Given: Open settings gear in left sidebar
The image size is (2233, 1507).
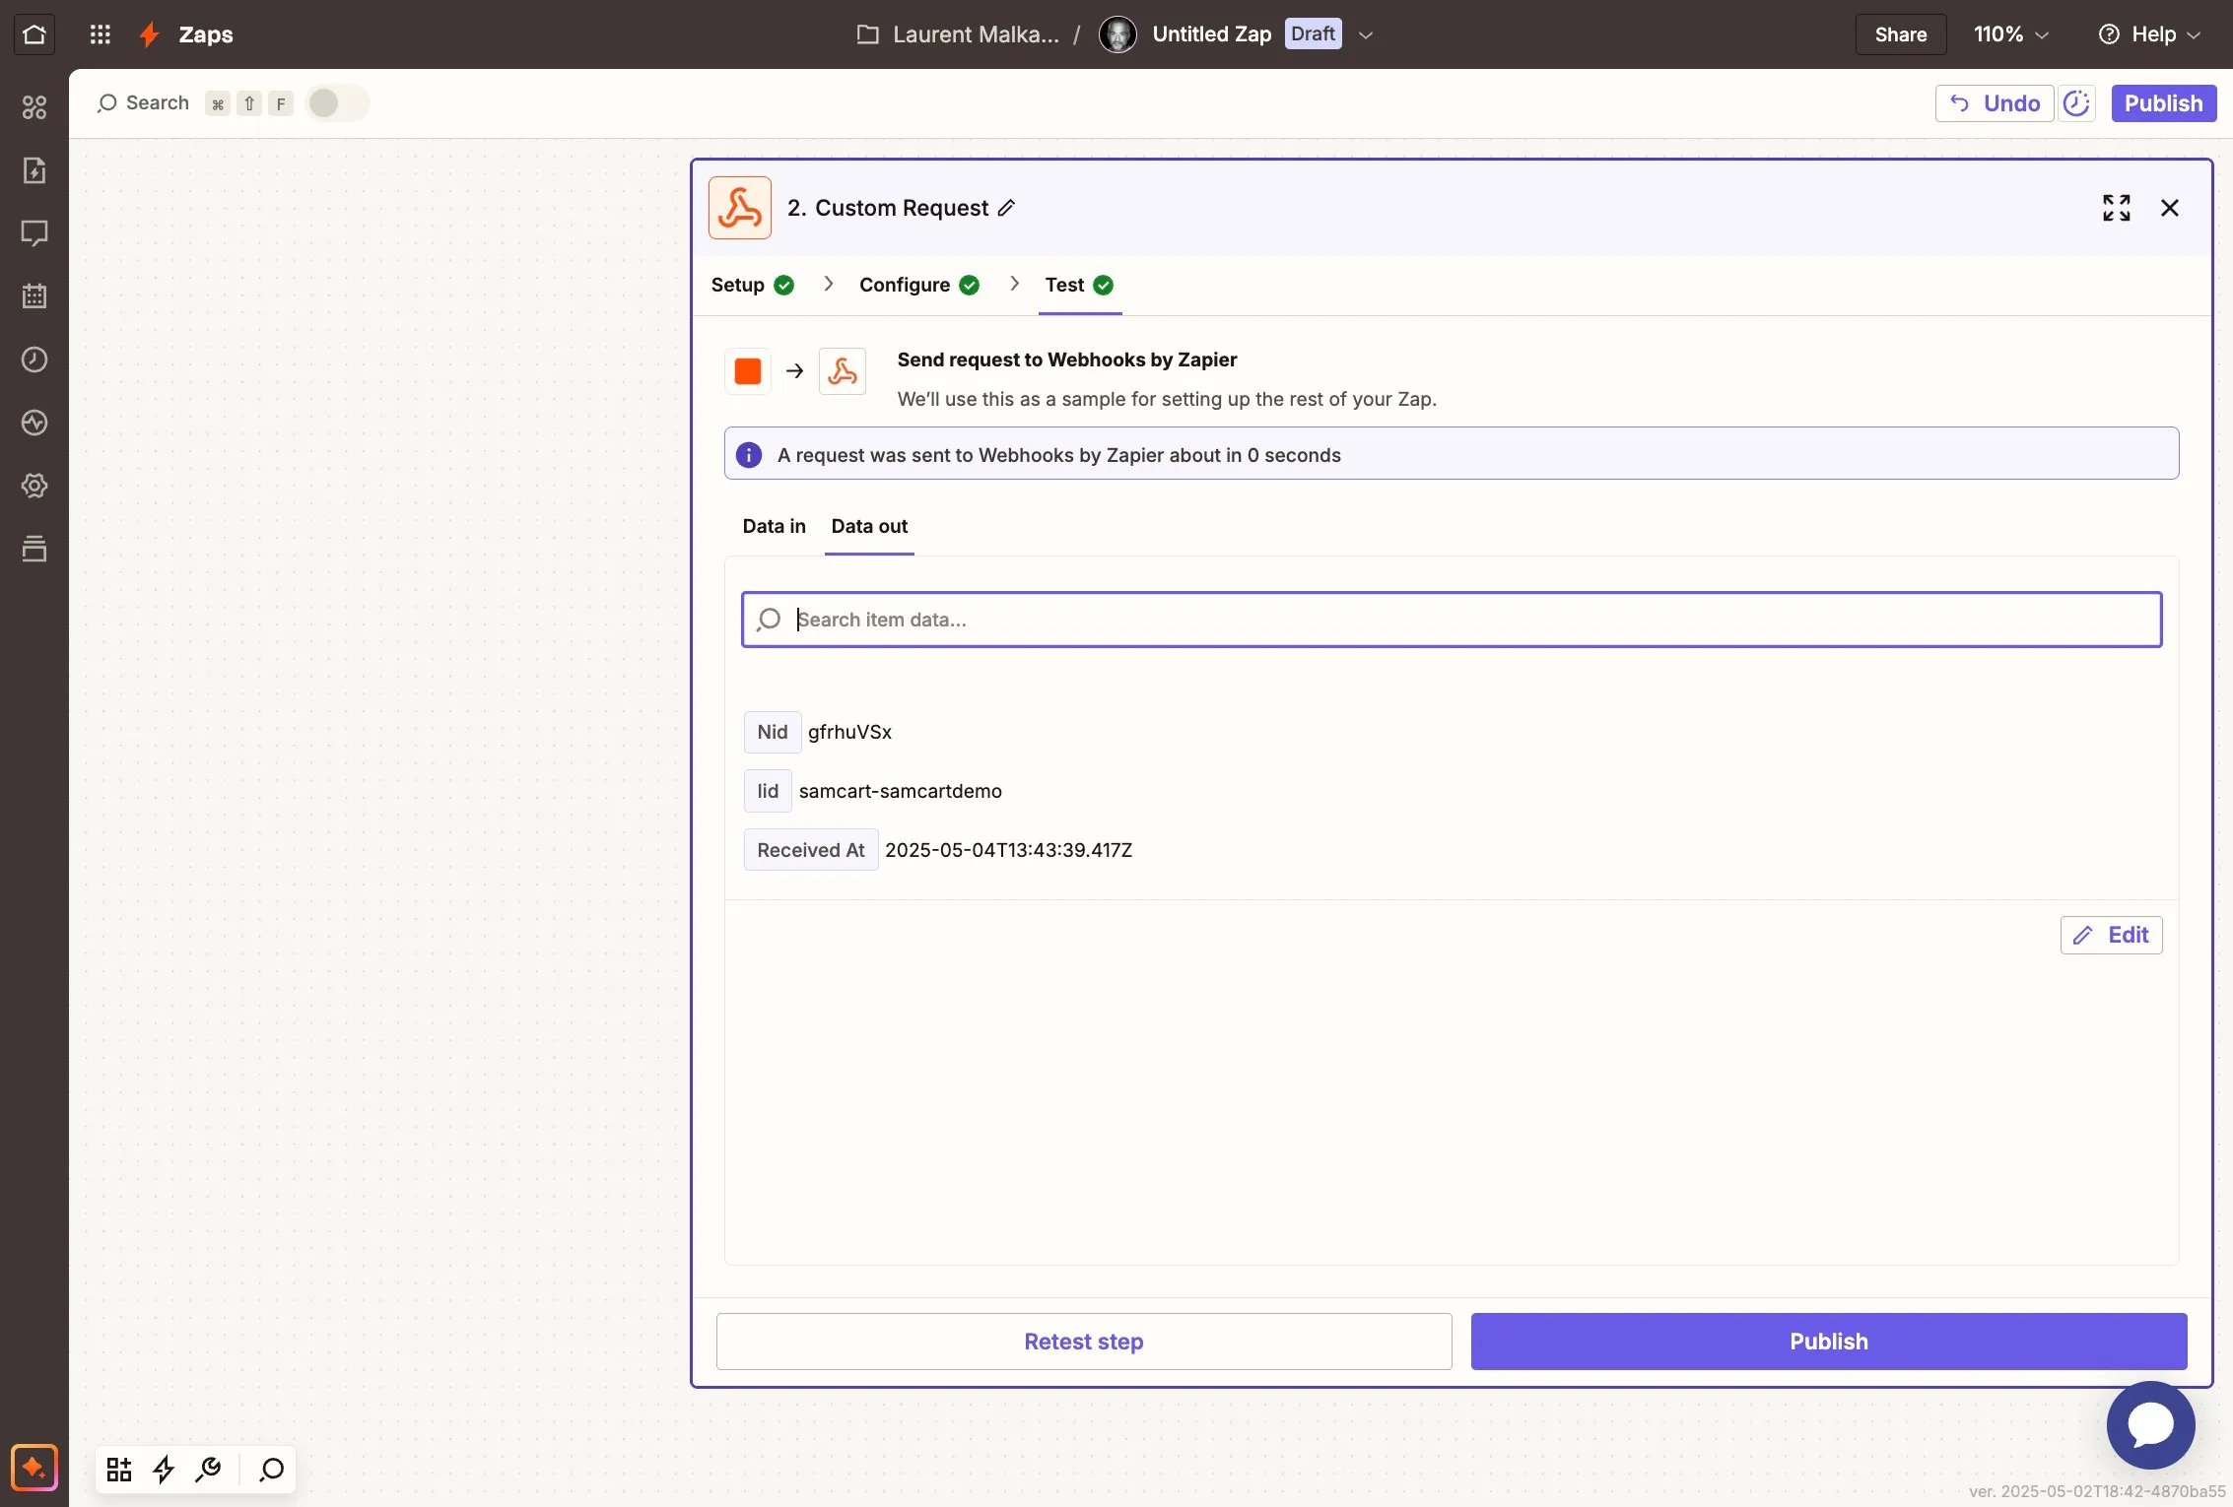Looking at the screenshot, I should coord(34,486).
